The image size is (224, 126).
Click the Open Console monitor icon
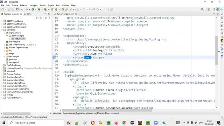pyautogui.click(x=17, y=9)
